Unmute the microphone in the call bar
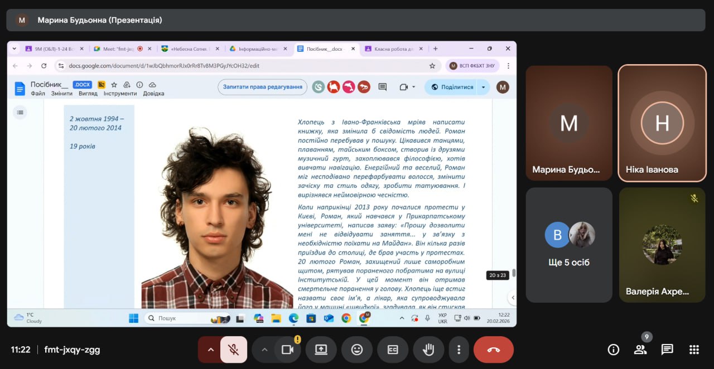This screenshot has height=369, width=714. pos(234,349)
